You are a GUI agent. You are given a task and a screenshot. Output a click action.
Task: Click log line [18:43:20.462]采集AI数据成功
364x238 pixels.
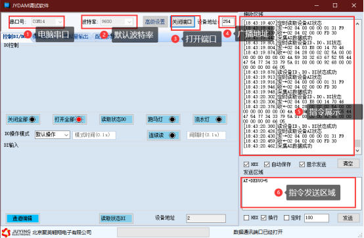(x=277, y=146)
